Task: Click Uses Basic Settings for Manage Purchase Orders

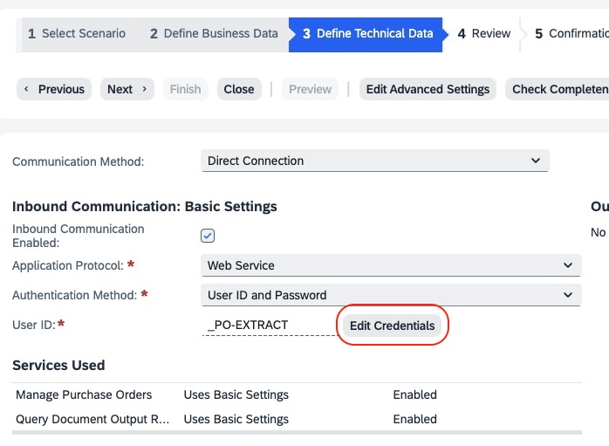Action: click(236, 395)
